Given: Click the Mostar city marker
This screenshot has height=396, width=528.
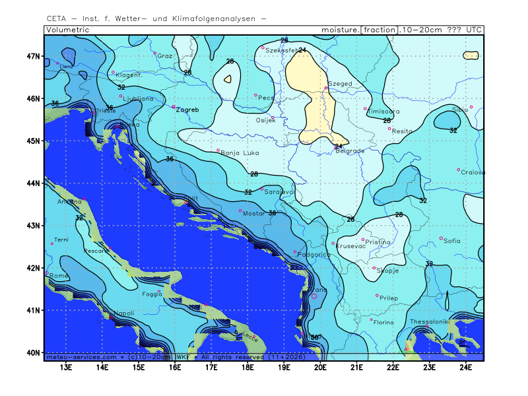Looking at the screenshot, I should click(x=240, y=211).
